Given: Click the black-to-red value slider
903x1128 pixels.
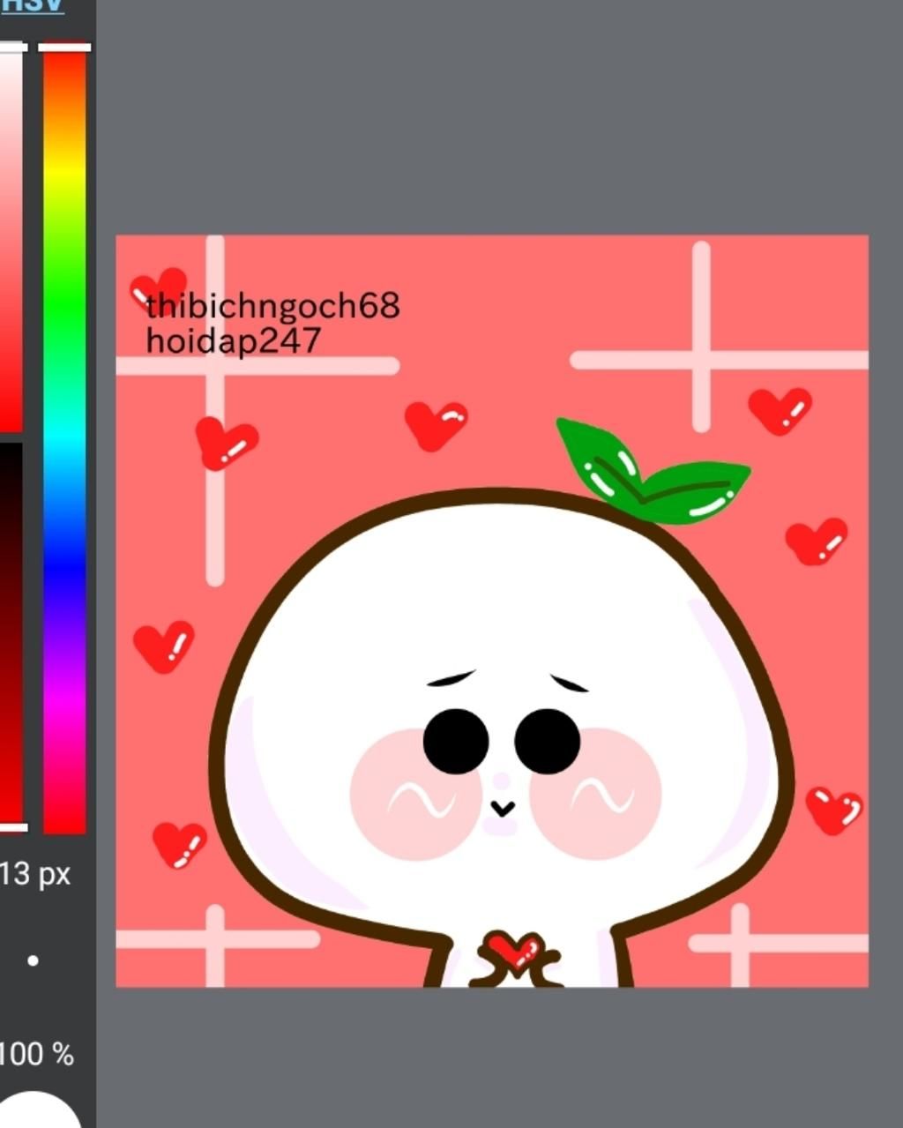Looking at the screenshot, I should point(11,635).
